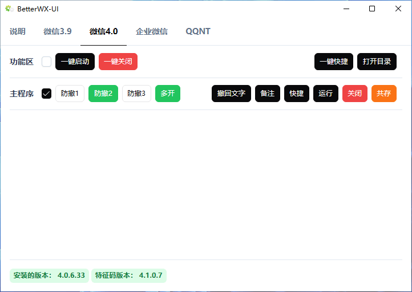Enable the 功能区 checkbox
Image resolution: width=412 pixels, height=292 pixels.
(x=46, y=62)
